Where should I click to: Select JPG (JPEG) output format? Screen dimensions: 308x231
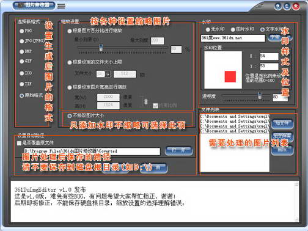(x=21, y=41)
